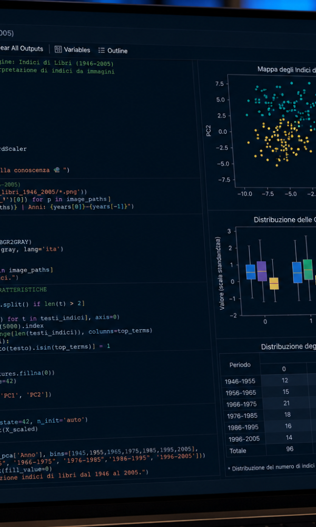The height and width of the screenshot is (527, 316).
Task: Select the 'Totale' row label
Action: (x=238, y=451)
